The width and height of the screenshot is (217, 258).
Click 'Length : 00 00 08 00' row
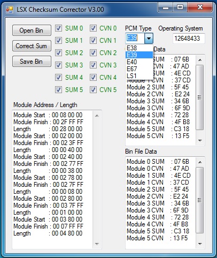click(x=48, y=192)
